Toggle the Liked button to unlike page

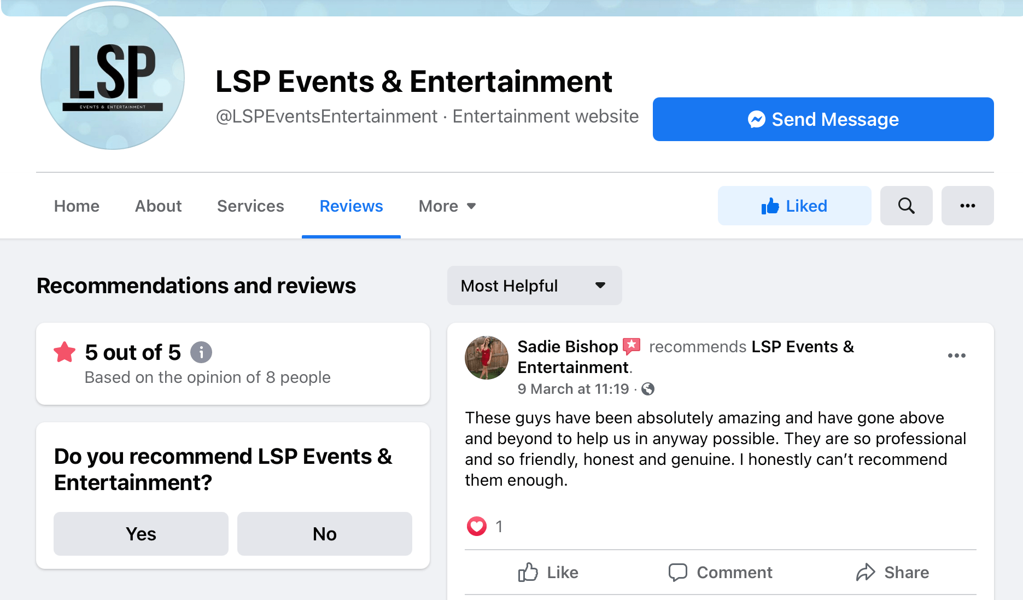[794, 206]
